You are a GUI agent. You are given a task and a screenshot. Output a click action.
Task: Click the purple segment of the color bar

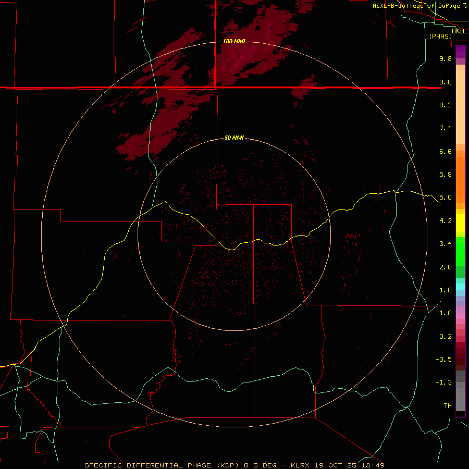click(x=460, y=52)
